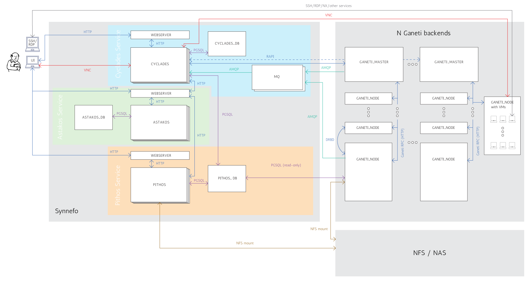Select the leftmost GANETI_MASTER box
Screen dimensions: 531x290
point(374,64)
